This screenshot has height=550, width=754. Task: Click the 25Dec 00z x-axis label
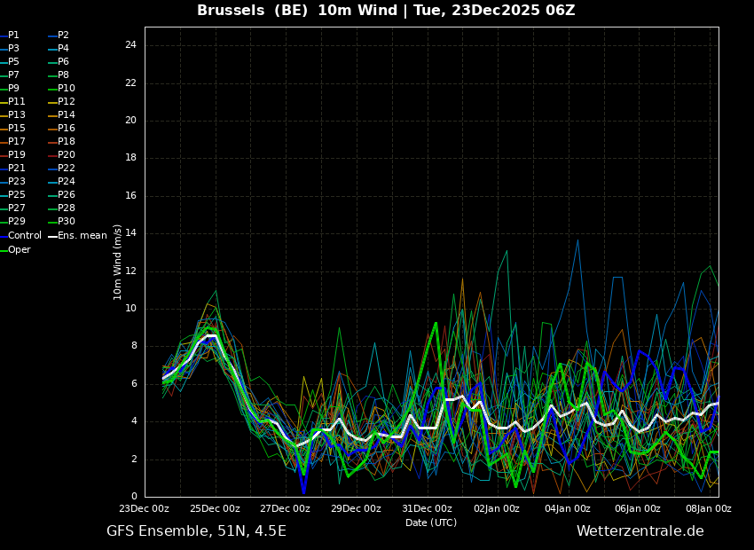(x=215, y=508)
